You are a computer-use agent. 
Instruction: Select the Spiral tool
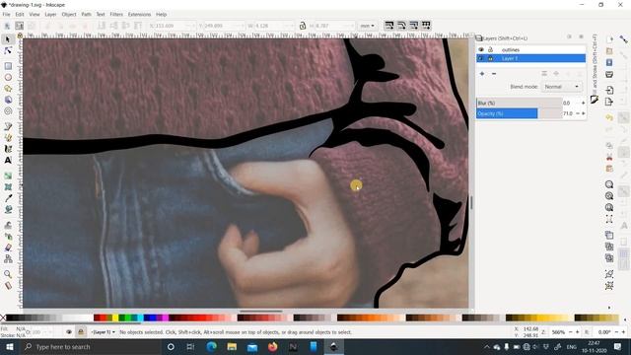tap(8, 110)
